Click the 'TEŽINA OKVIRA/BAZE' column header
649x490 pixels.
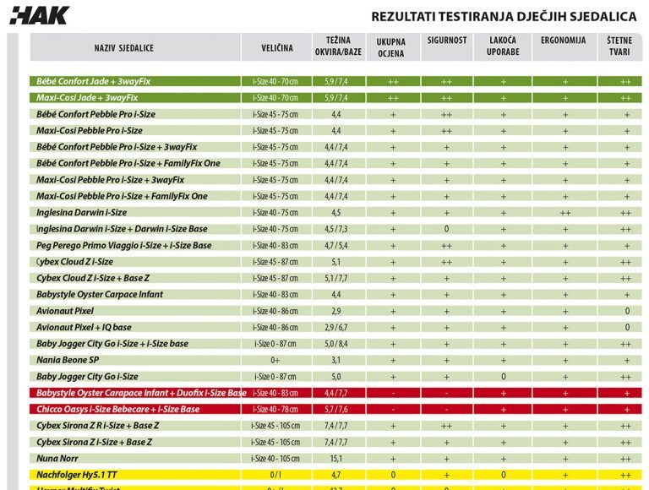click(339, 47)
